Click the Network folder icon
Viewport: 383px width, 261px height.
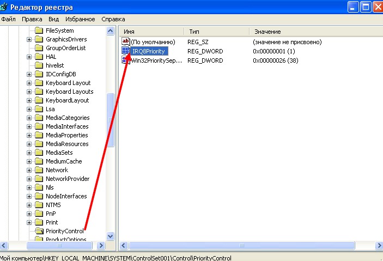coord(39,170)
